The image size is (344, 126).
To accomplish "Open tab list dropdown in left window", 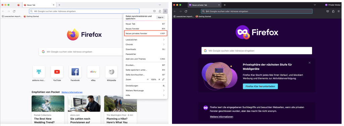I will click(x=160, y=5).
